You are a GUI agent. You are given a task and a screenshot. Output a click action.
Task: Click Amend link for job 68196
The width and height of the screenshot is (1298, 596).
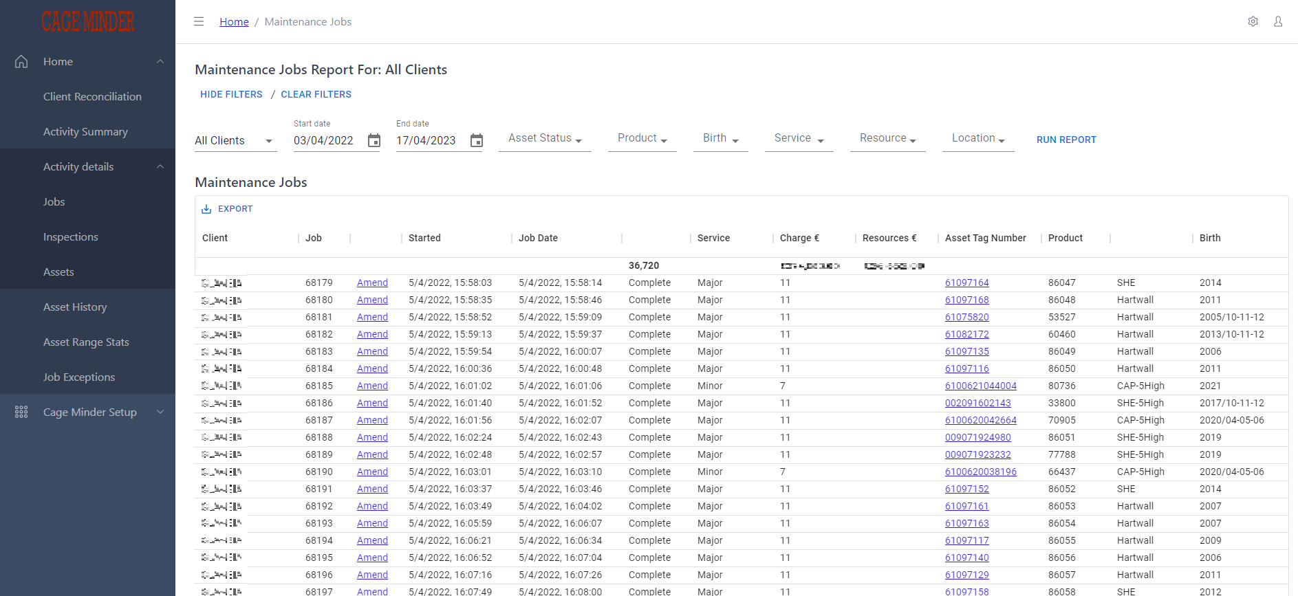[x=372, y=575]
